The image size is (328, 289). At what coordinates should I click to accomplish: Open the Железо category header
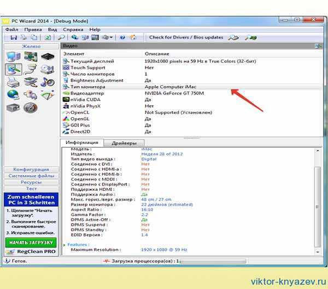click(x=31, y=46)
